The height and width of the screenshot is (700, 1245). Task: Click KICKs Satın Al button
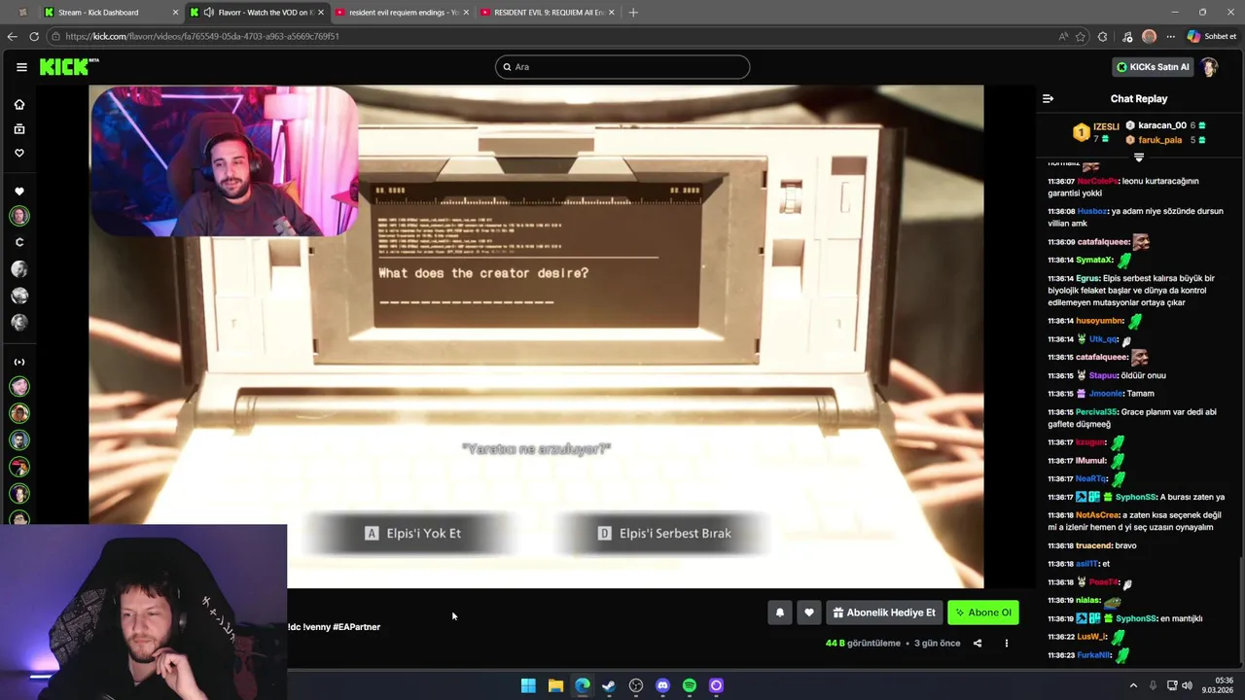[x=1153, y=67]
